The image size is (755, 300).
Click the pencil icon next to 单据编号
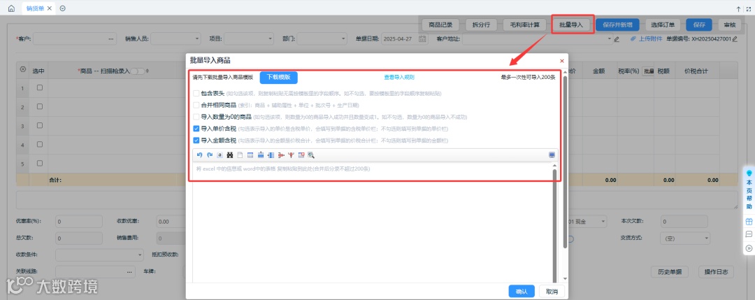coord(735,39)
